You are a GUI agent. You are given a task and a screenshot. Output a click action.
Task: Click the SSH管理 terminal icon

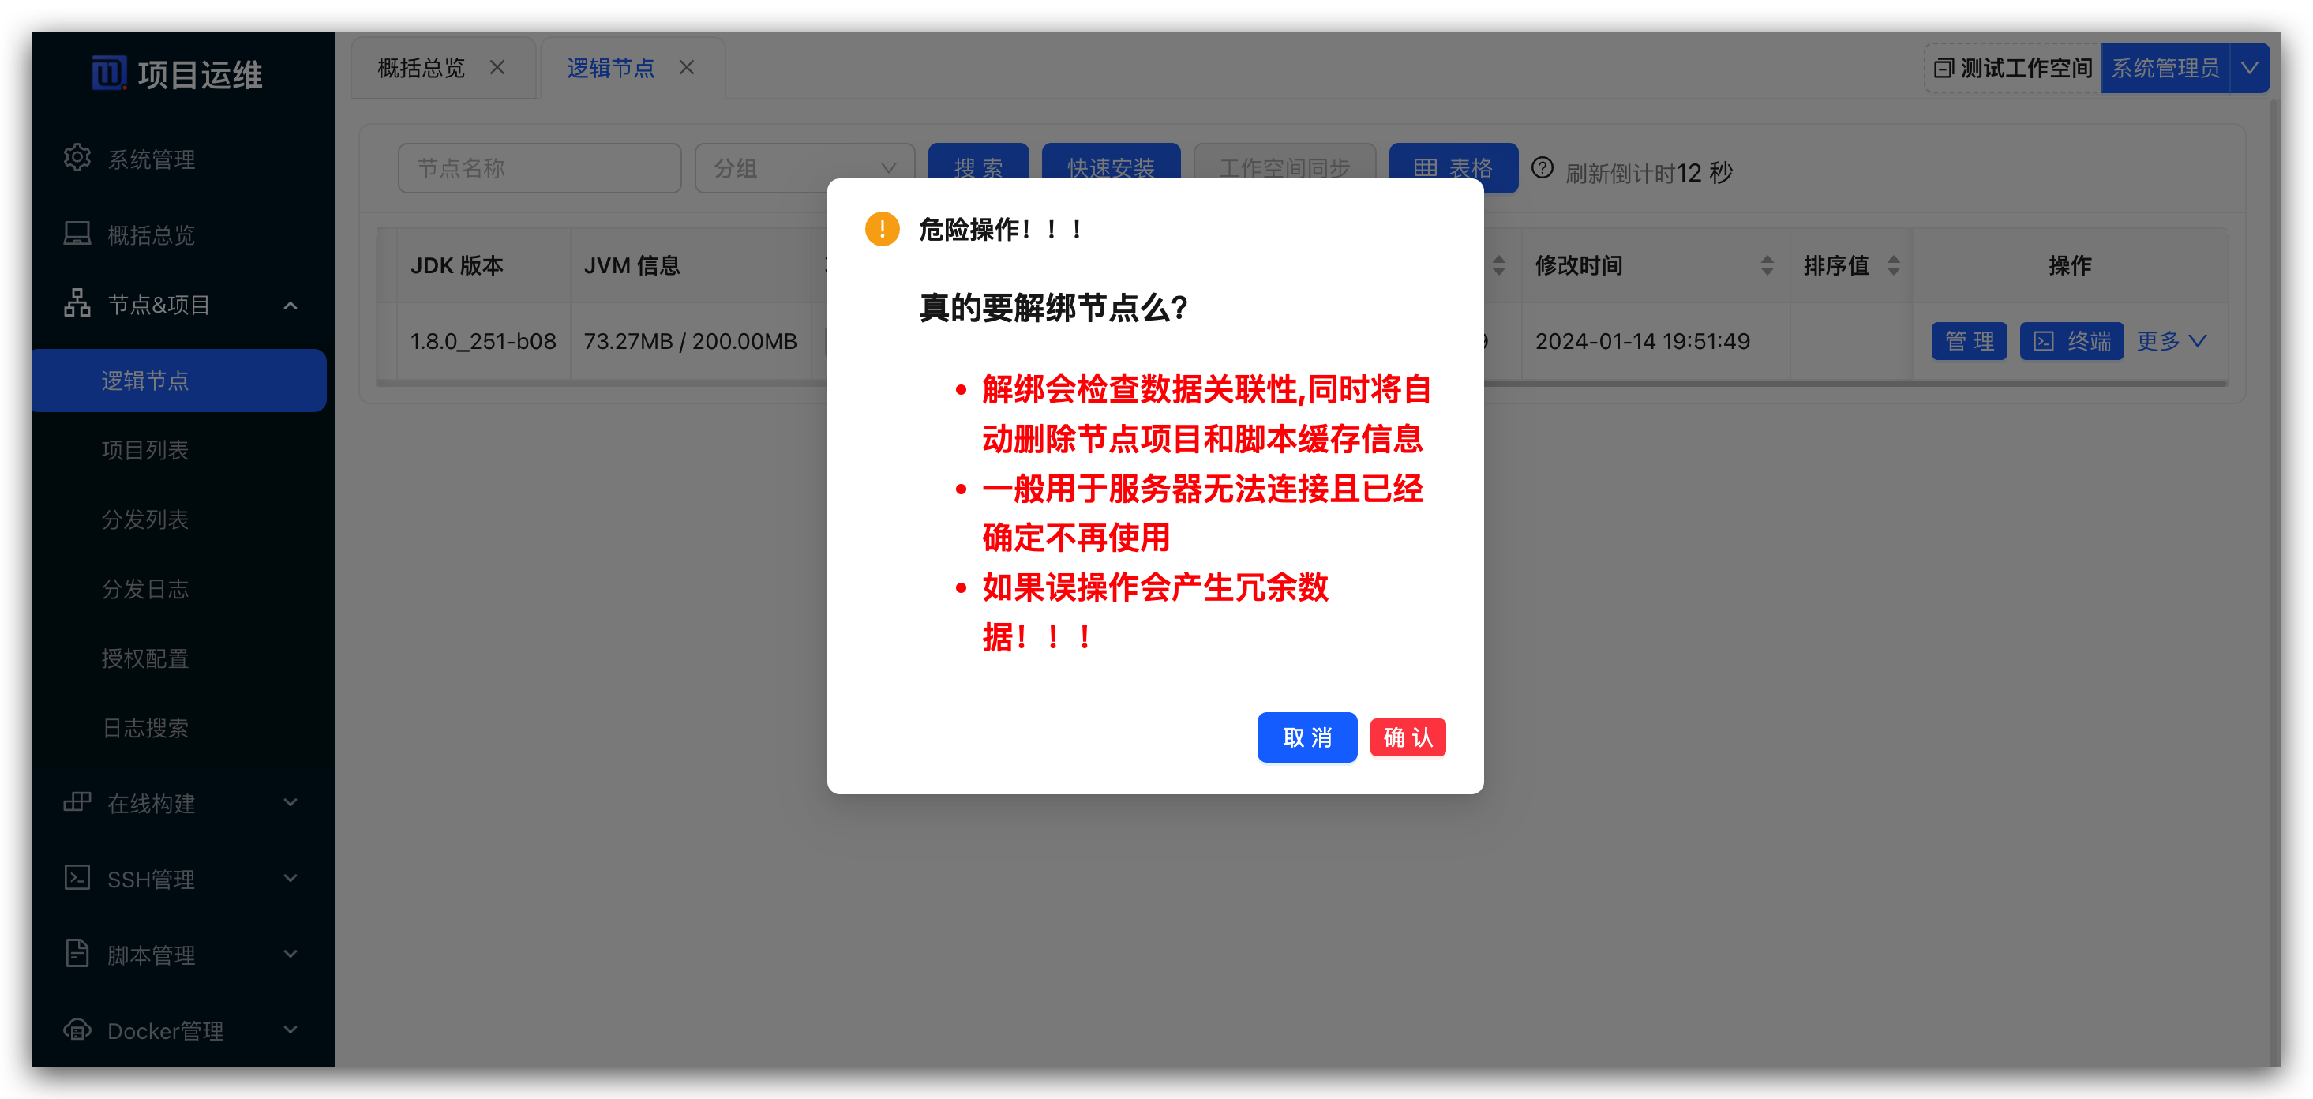(x=77, y=878)
